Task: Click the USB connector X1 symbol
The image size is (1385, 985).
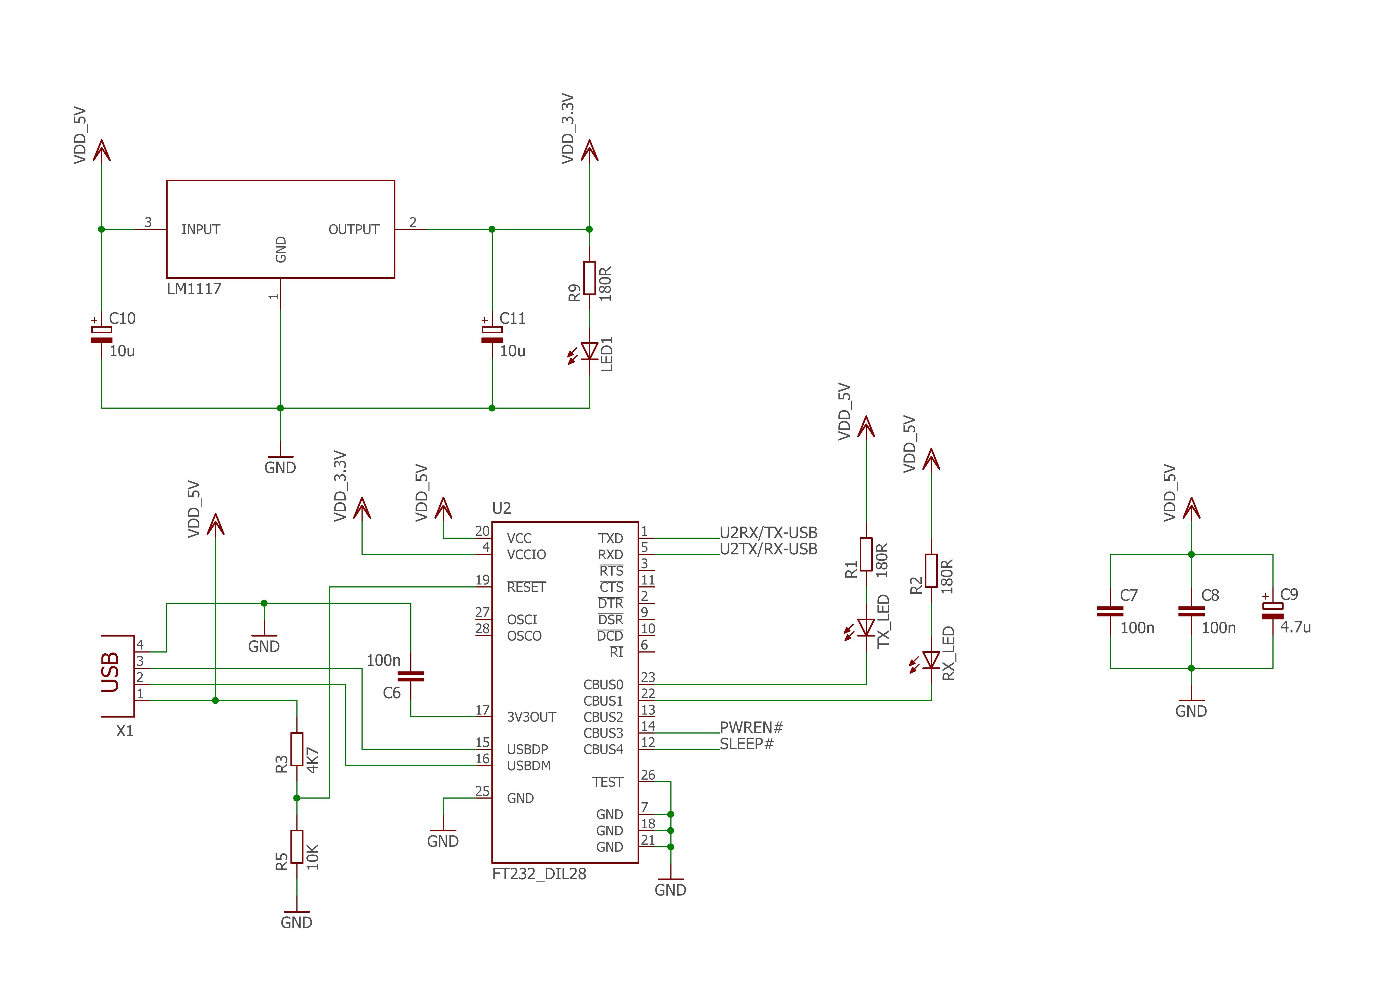Action: (x=117, y=676)
